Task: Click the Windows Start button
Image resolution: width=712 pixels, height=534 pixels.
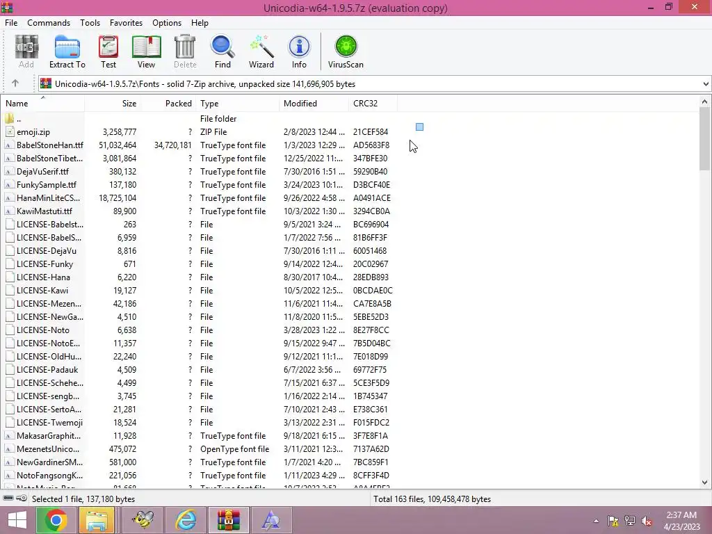Action: (17, 520)
